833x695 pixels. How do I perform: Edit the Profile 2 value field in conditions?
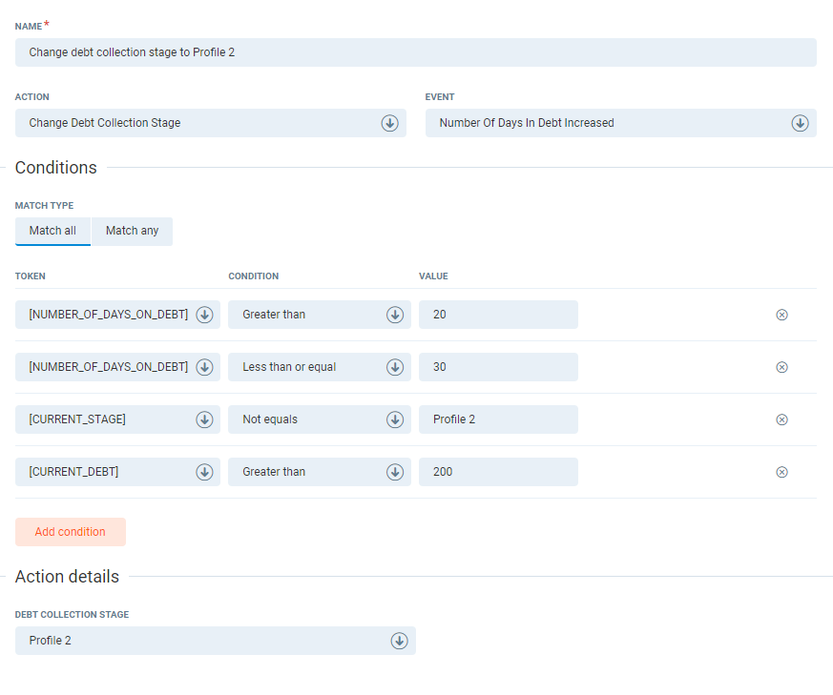click(x=498, y=419)
